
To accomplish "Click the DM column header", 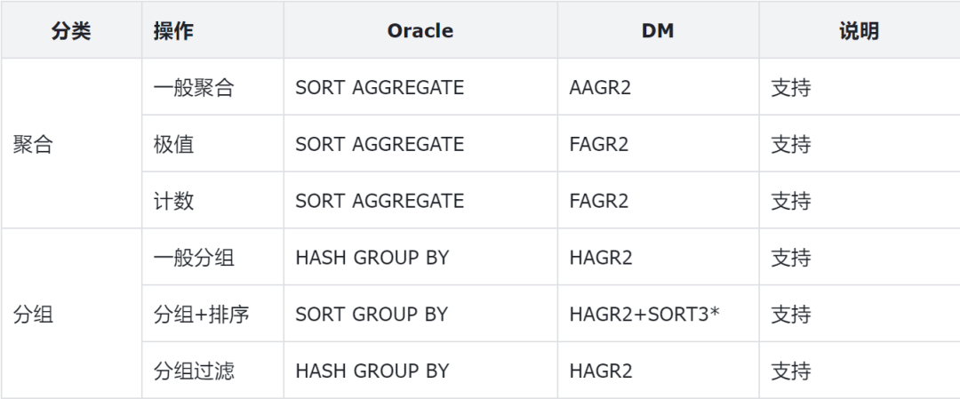I will tap(658, 31).
